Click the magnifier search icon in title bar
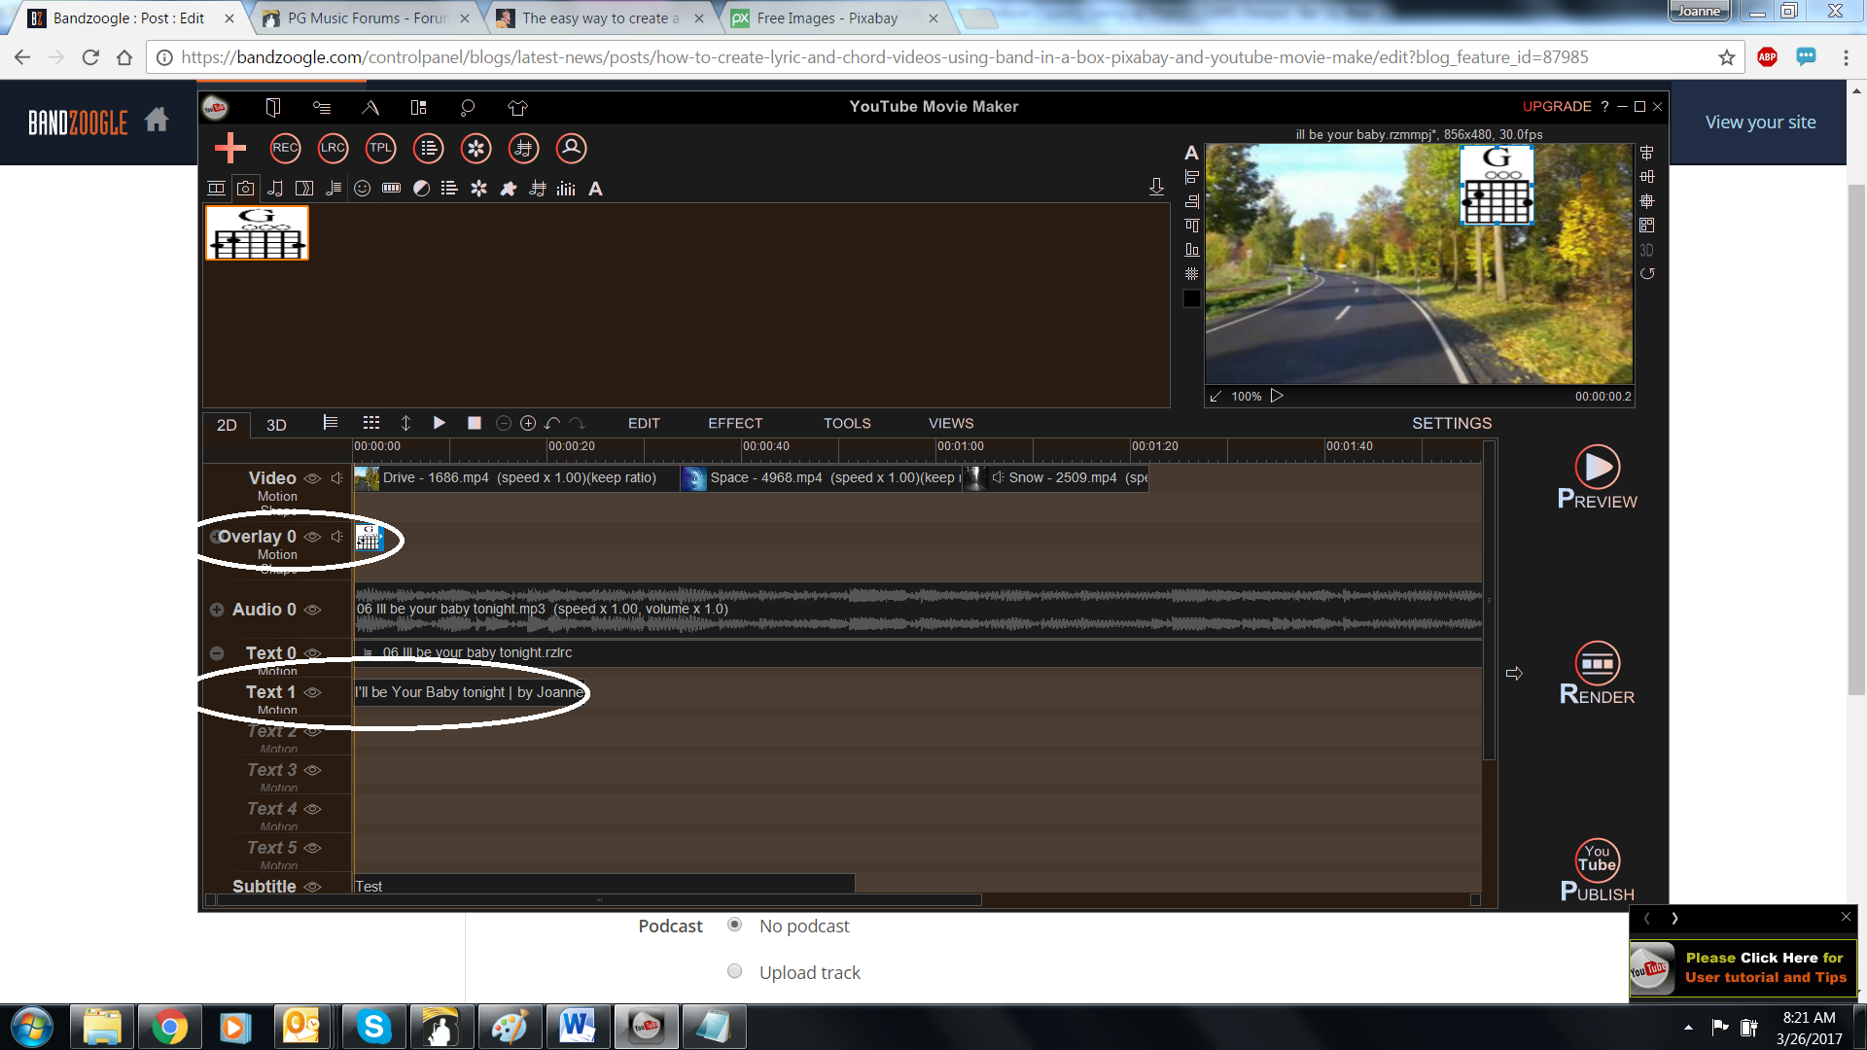Viewport: 1867px width, 1050px height. [468, 107]
